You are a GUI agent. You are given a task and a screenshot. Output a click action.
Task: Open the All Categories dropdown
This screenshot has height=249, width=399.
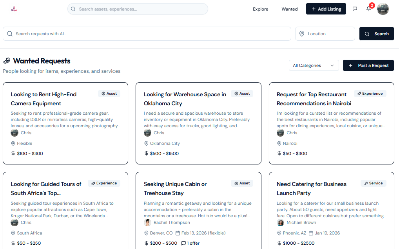[x=314, y=65]
